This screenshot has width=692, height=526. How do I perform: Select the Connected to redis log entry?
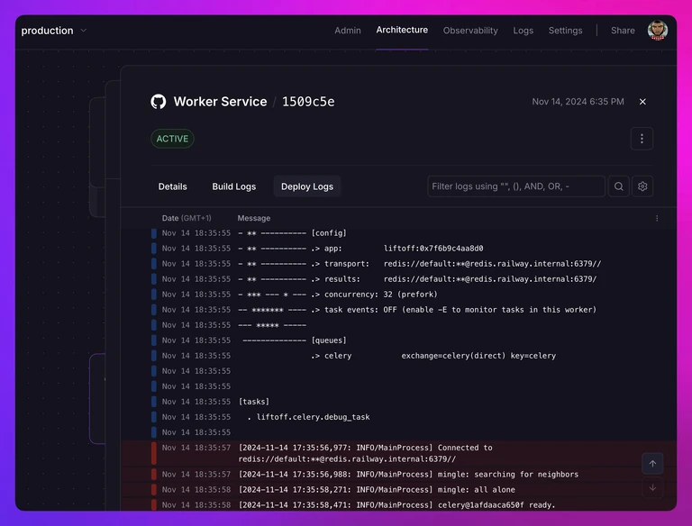pos(398,453)
